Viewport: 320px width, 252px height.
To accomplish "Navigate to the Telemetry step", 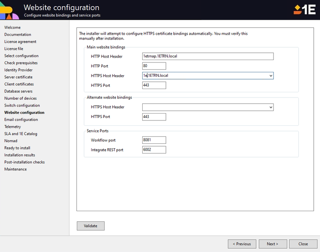I will coord(13,127).
